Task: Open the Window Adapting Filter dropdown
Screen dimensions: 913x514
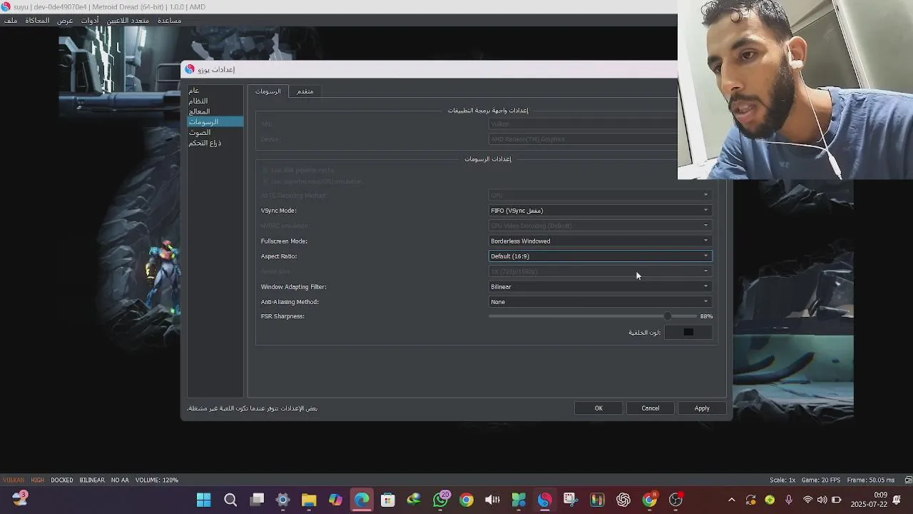Action: 600,287
